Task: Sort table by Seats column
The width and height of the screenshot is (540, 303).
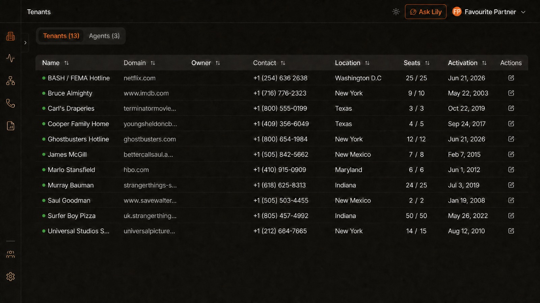Action: tap(427, 63)
